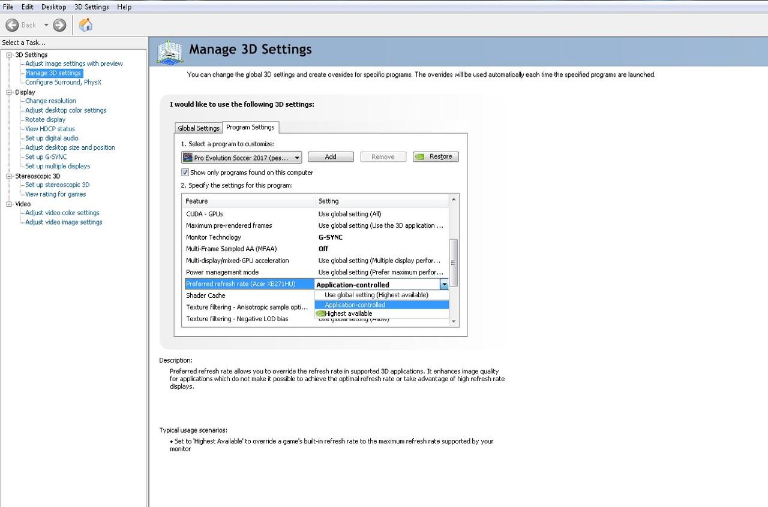
Task: Select the Multi-Frame Sampled AA (MFAA) row
Action: [x=316, y=249]
